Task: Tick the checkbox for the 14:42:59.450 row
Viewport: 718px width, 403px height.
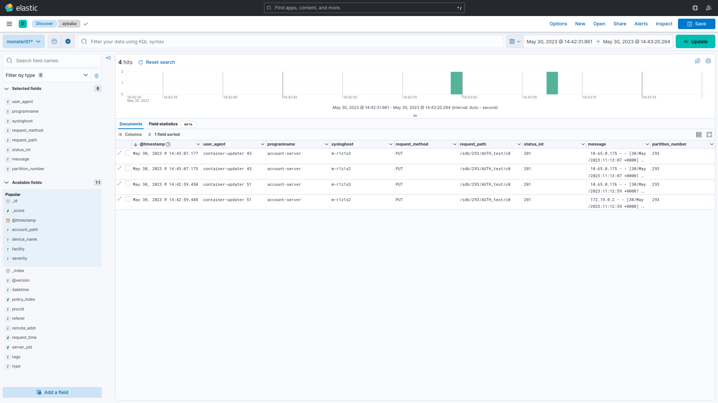Action: (x=128, y=184)
